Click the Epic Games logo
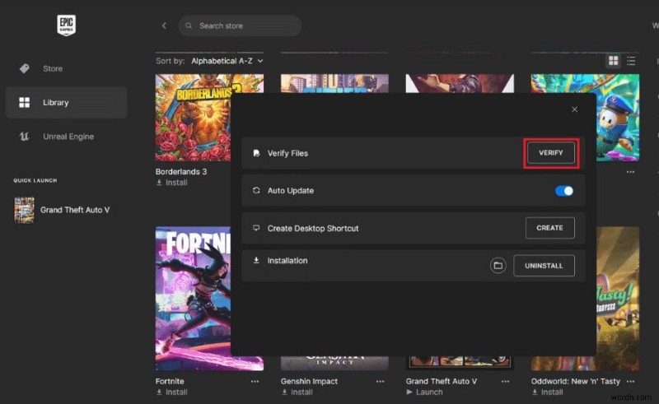 pos(67,26)
